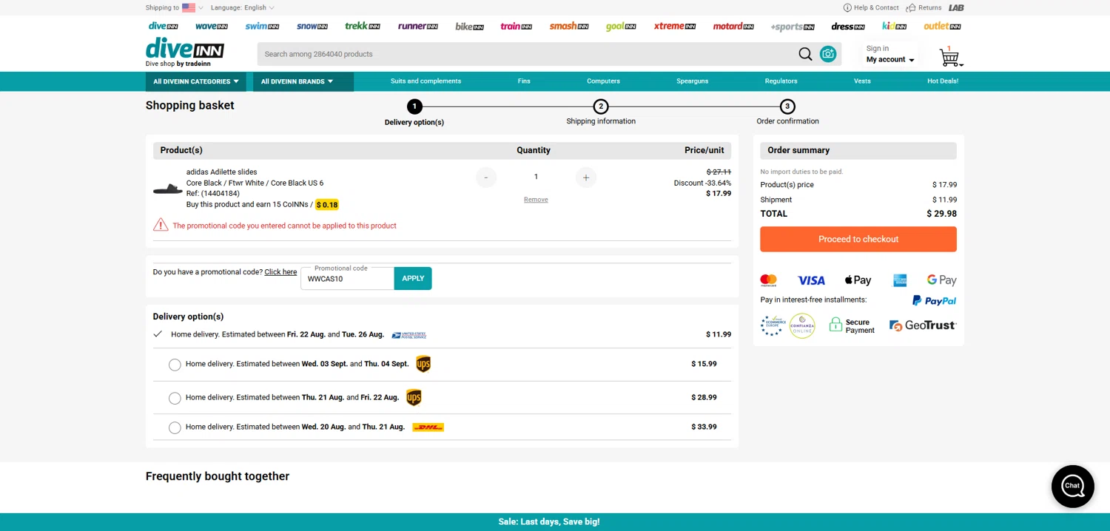This screenshot has height=531, width=1110.
Task: Click the adidas Adilette slides product name
Action: tap(221, 172)
